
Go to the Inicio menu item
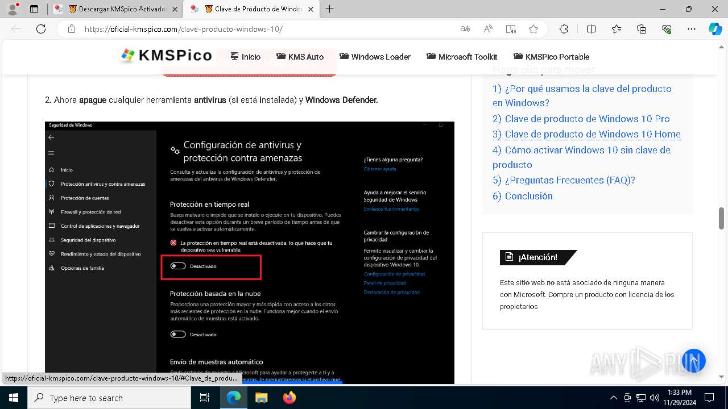coord(246,57)
